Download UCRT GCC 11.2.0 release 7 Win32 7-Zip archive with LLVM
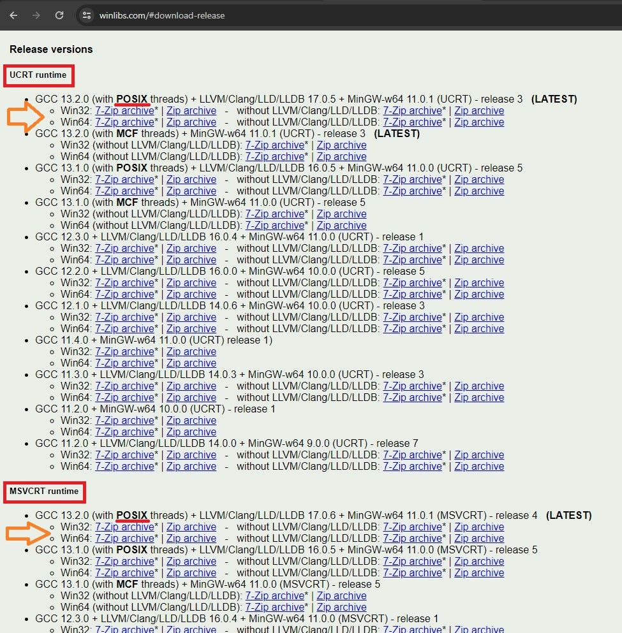Screen dimensions: 622x633 pos(125,455)
